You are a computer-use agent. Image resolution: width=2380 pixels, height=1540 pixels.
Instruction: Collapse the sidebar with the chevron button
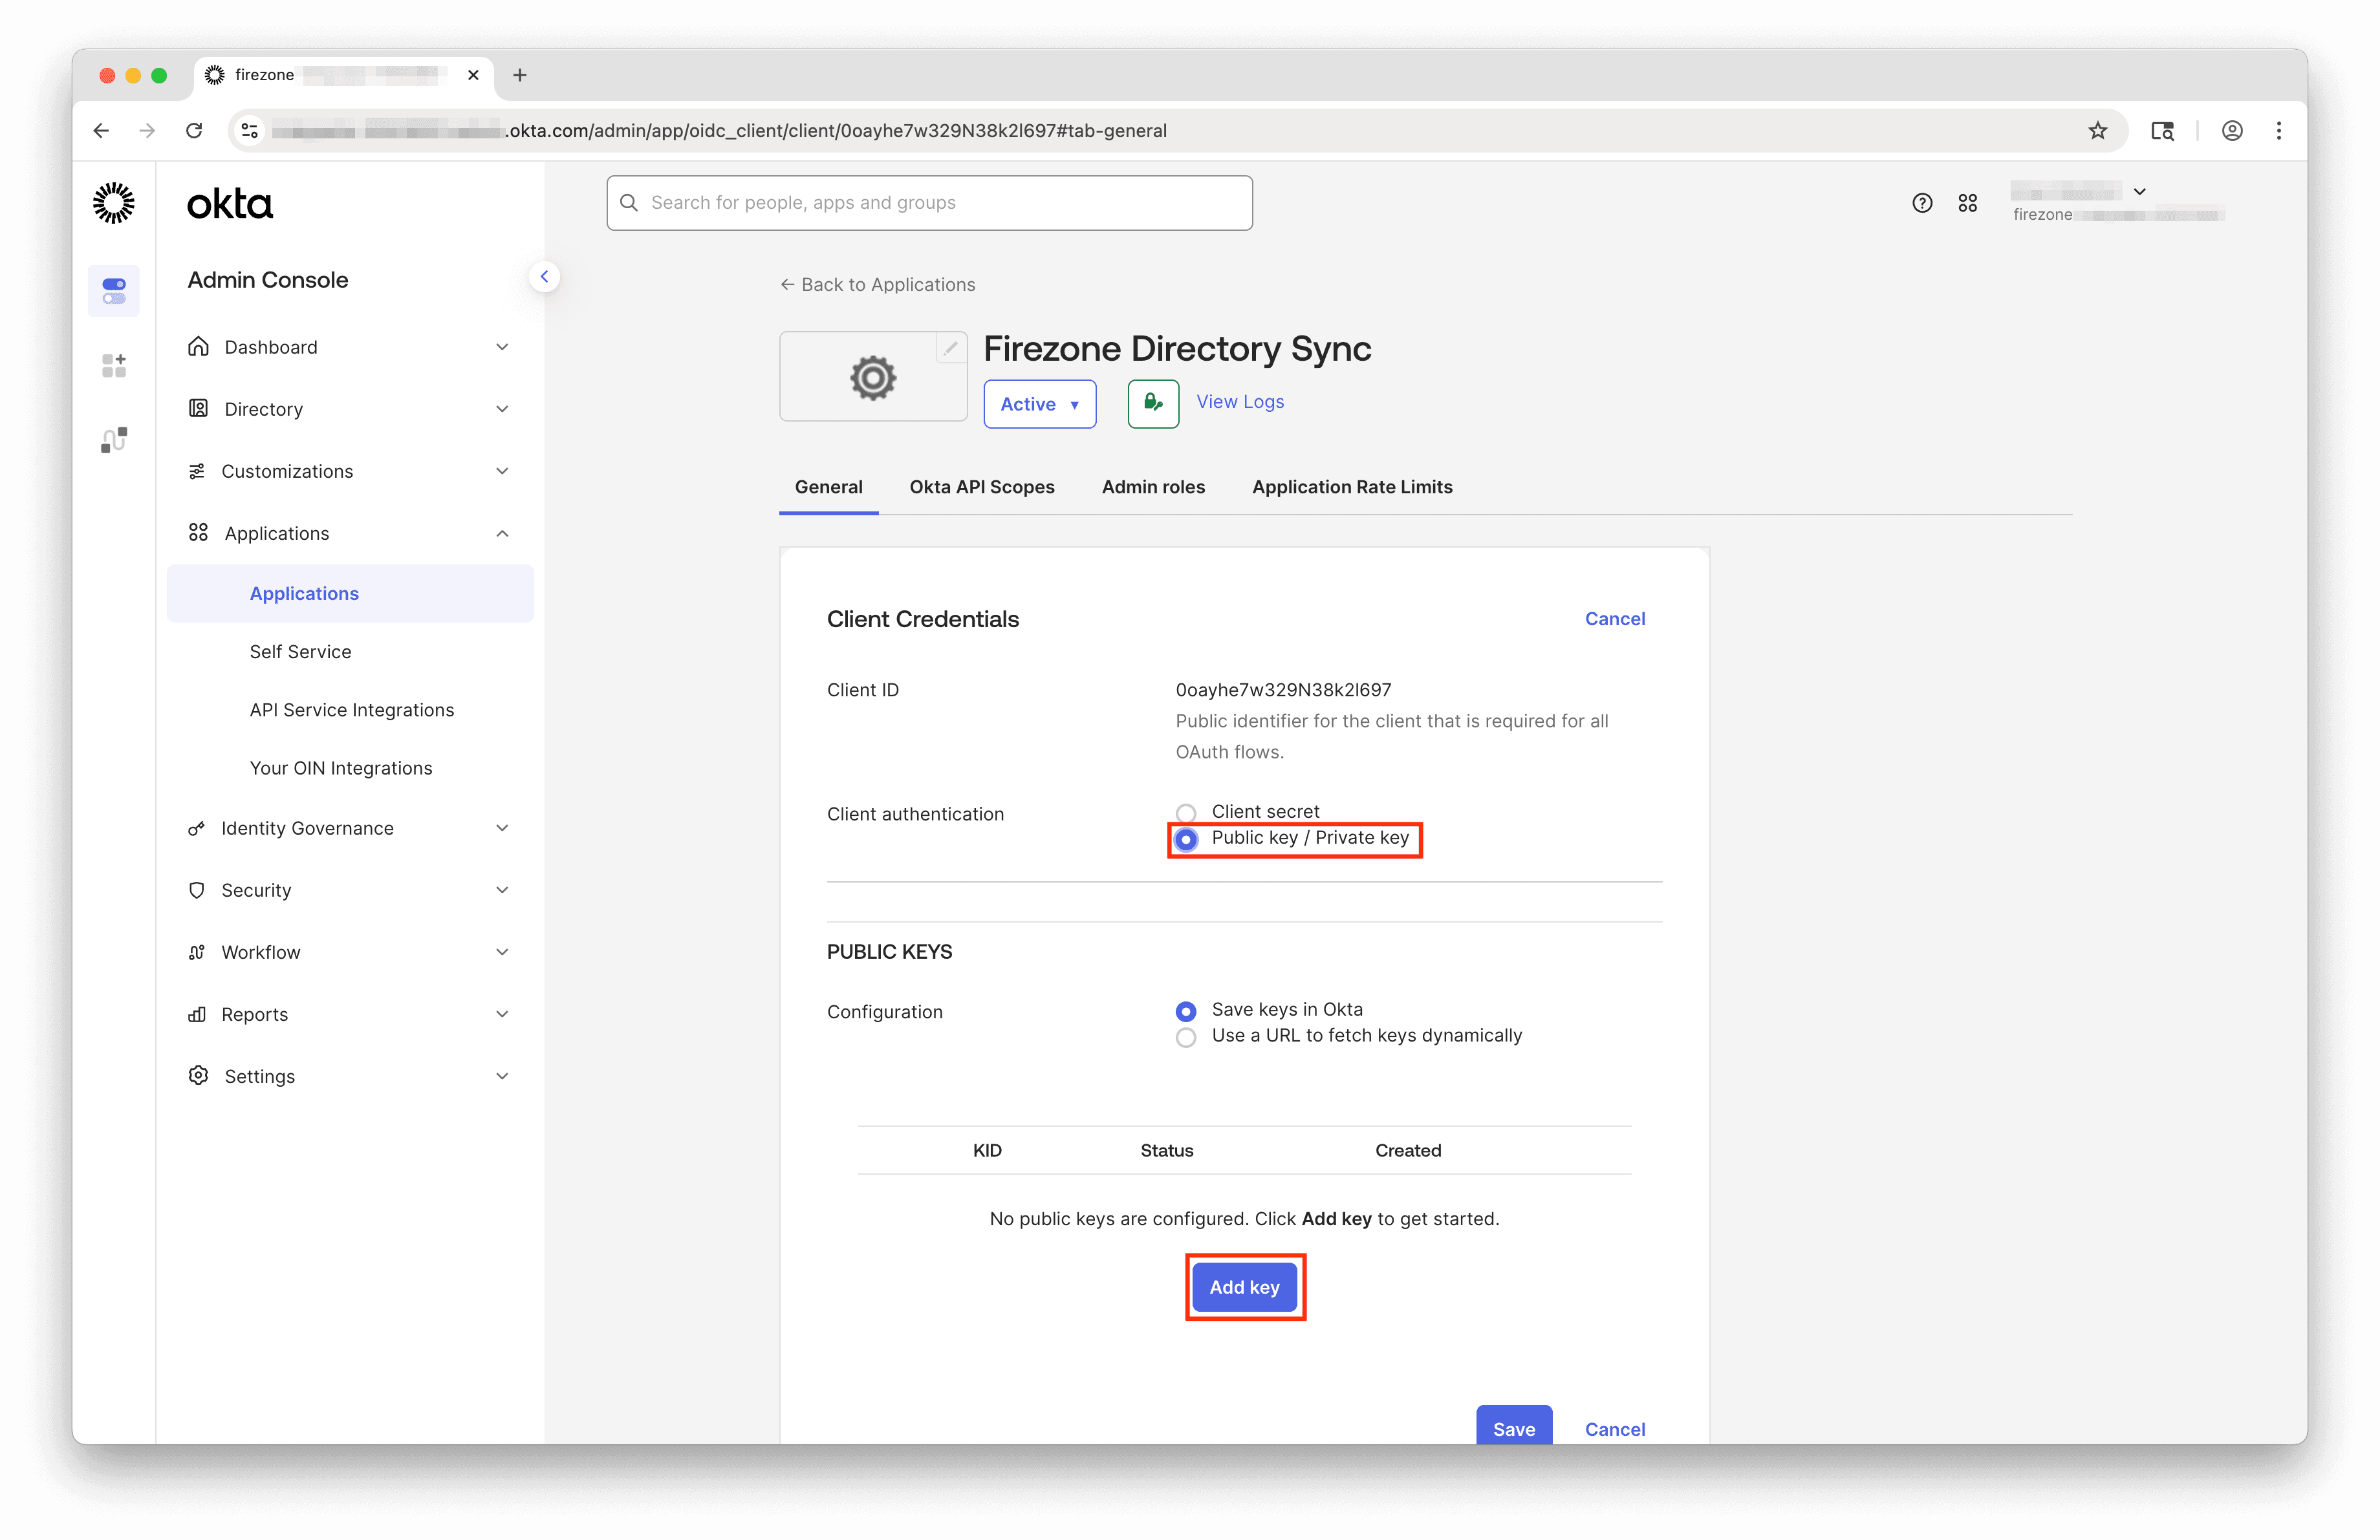[545, 276]
